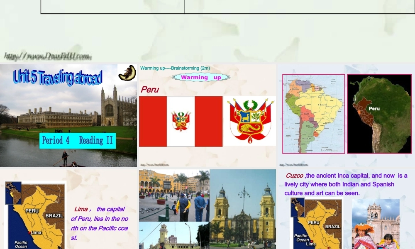The height and width of the screenshot is (249, 415).
Task: Click the 'Period 4 Reading II' cyan label
Action: [78, 141]
